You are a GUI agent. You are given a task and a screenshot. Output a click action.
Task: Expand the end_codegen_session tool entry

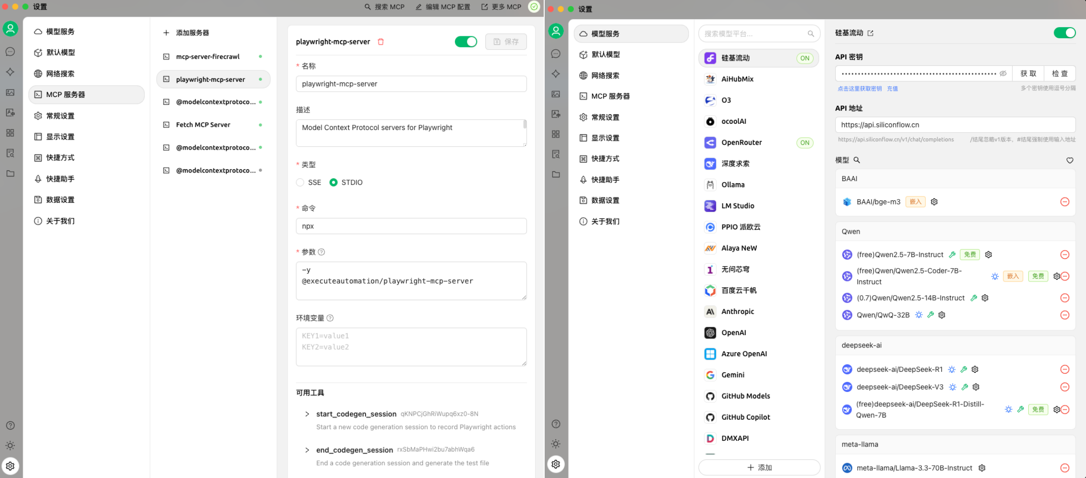(x=307, y=450)
